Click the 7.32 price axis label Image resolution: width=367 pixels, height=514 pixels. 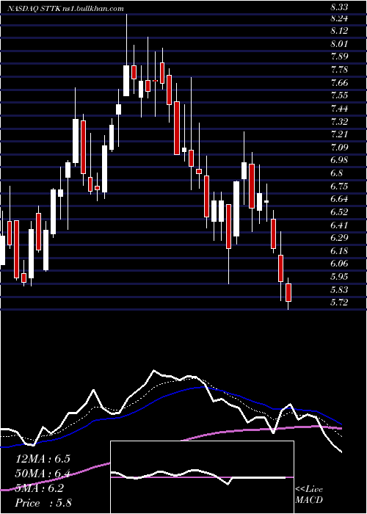pyautogui.click(x=339, y=122)
